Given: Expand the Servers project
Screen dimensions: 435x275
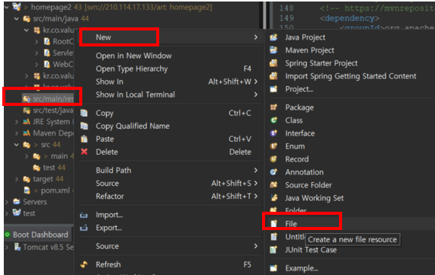Looking at the screenshot, I should click(x=7, y=202).
